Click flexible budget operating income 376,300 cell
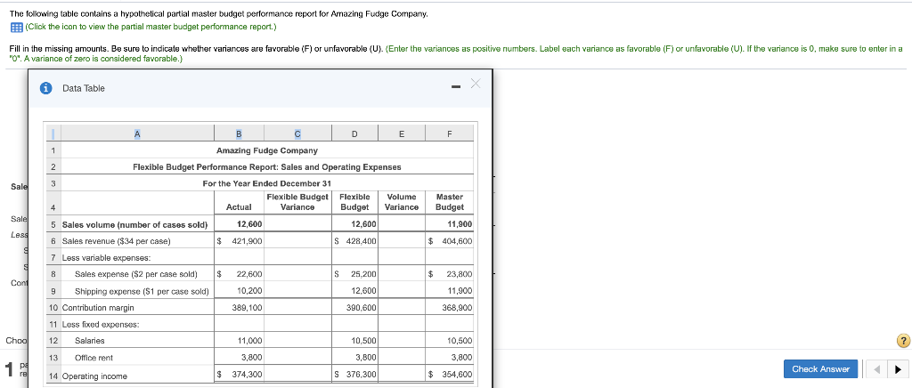 pyautogui.click(x=354, y=375)
